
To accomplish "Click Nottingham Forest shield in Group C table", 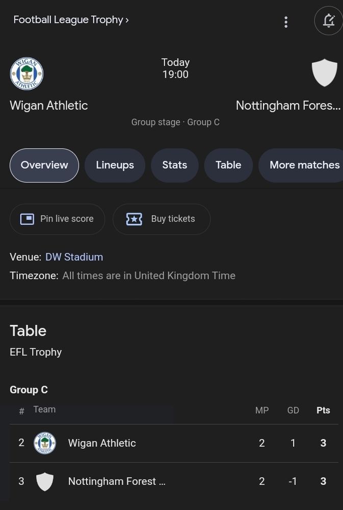I will pyautogui.click(x=44, y=481).
